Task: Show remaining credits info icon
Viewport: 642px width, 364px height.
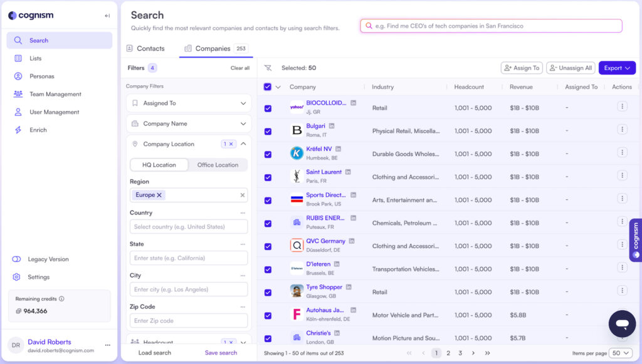Action: coord(62,299)
